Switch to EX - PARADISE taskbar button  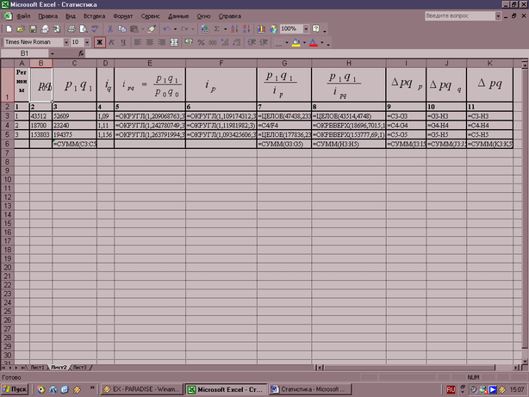(x=142, y=389)
